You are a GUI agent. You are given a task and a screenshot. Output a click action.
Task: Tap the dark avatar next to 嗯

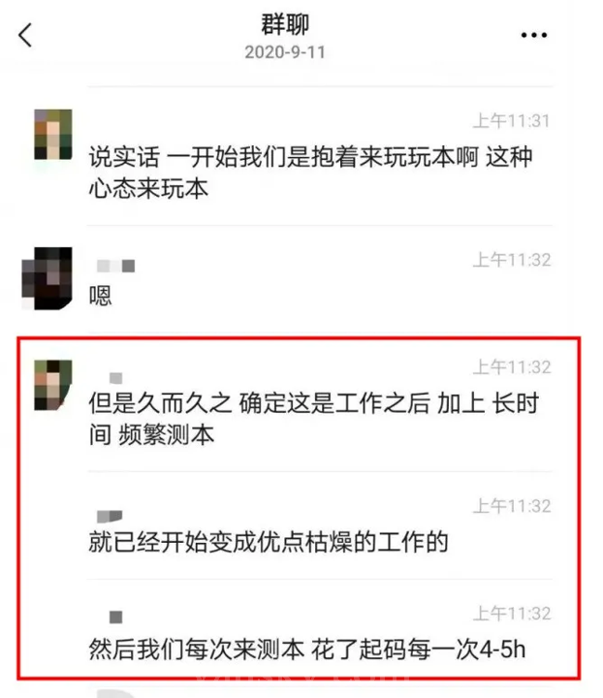(x=48, y=278)
